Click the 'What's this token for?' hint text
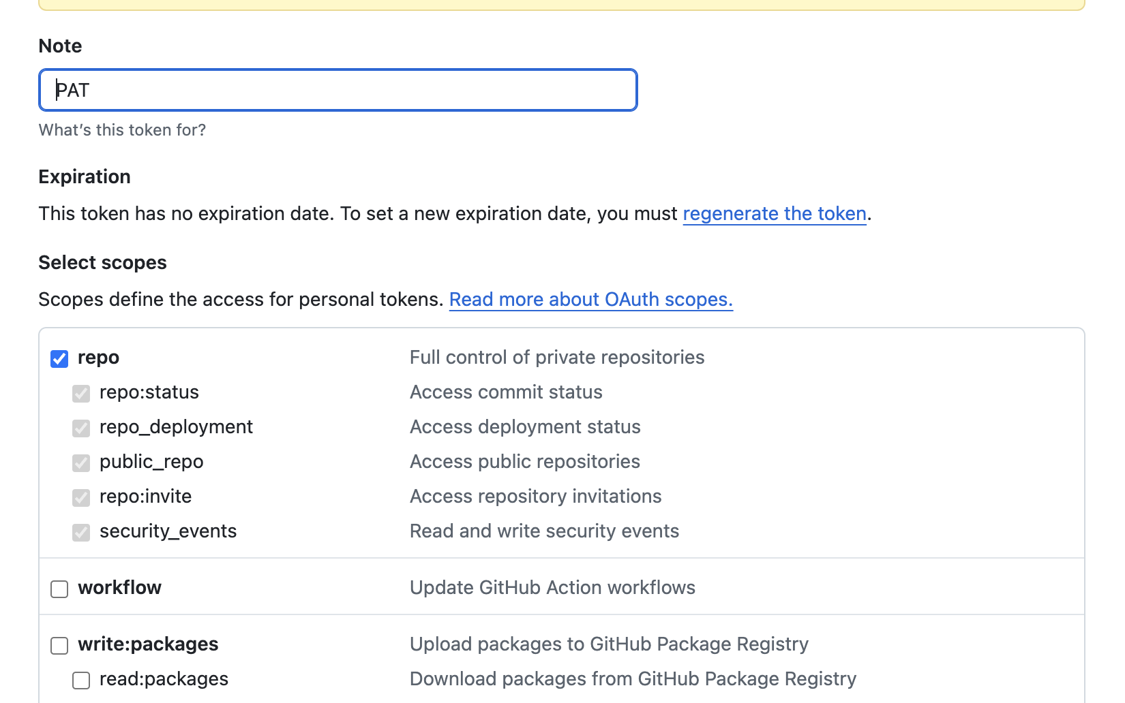The image size is (1125, 703). (x=122, y=130)
